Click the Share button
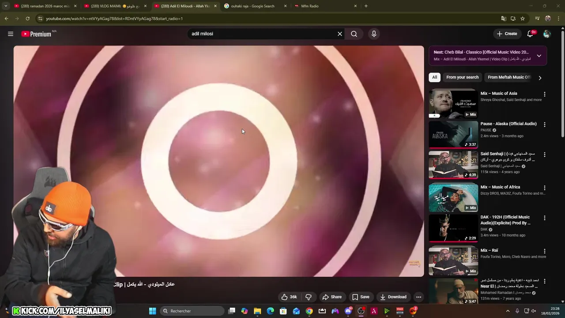The width and height of the screenshot is (565, 318). 332,297
